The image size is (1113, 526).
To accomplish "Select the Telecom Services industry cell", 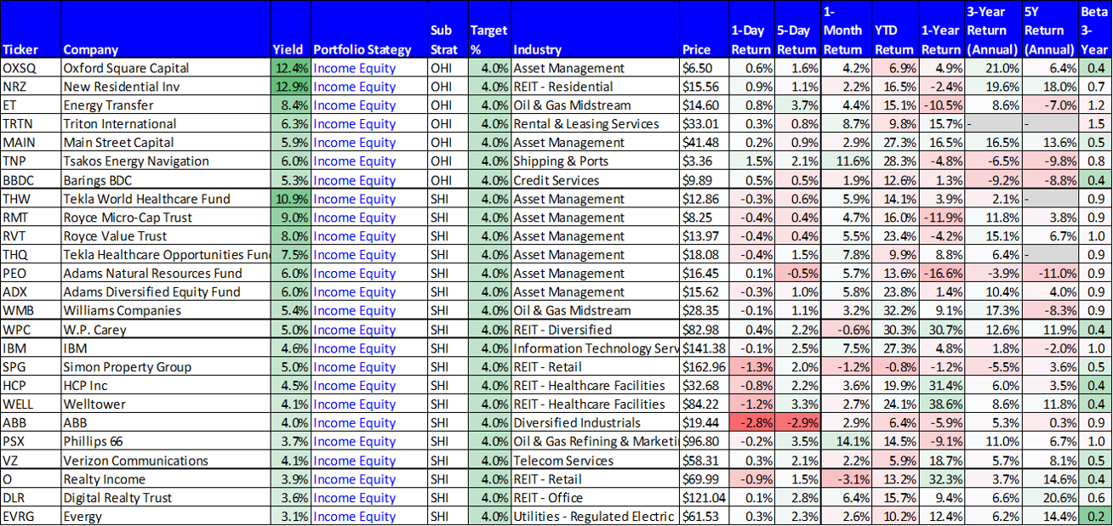I will [595, 461].
